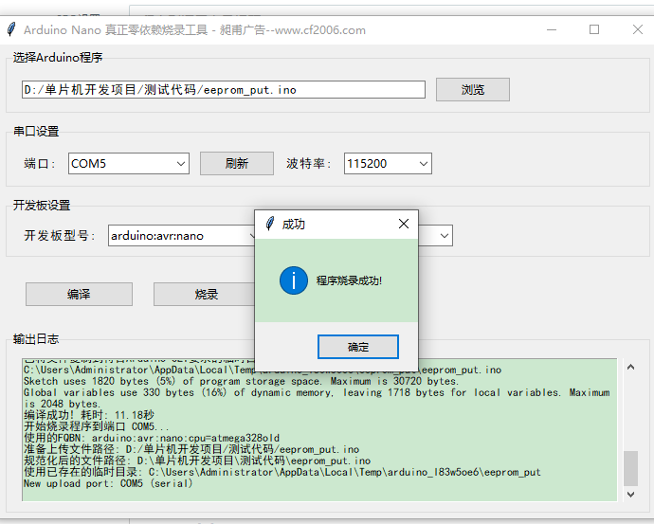The height and width of the screenshot is (524, 654).
Task: Click the feather icon in 成功 dialog
Action: coord(270,224)
